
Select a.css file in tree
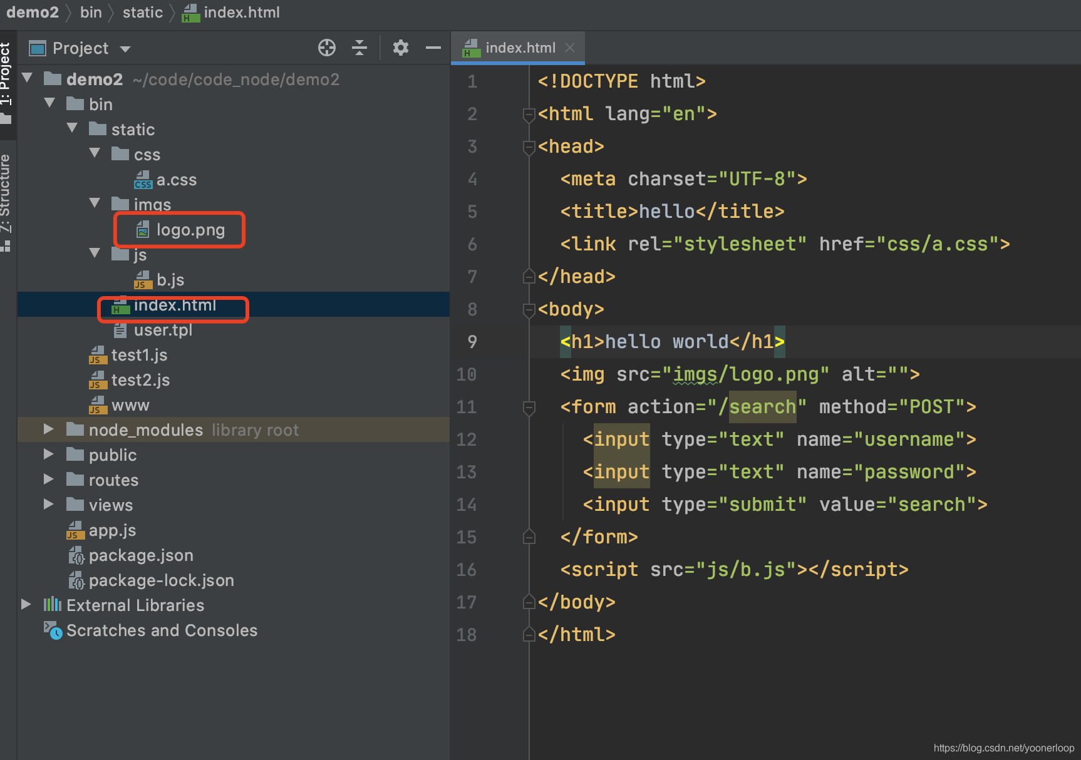pyautogui.click(x=234, y=180)
